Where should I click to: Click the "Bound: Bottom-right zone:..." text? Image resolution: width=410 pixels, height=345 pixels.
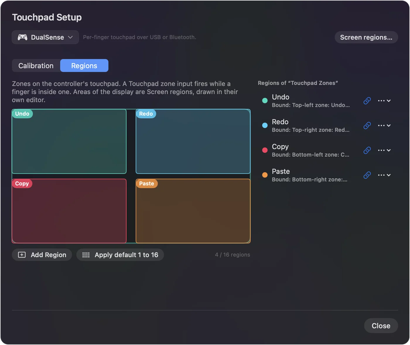click(x=310, y=180)
